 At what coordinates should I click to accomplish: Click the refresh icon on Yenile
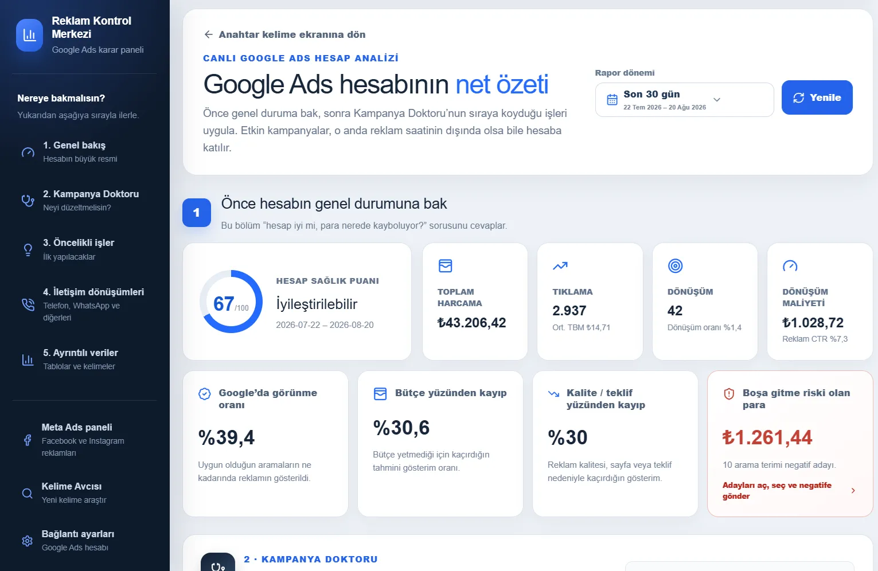[798, 98]
